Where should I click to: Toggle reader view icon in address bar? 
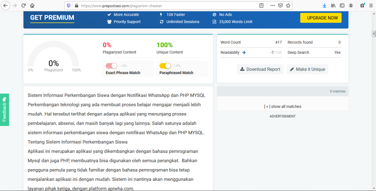coord(261,5)
